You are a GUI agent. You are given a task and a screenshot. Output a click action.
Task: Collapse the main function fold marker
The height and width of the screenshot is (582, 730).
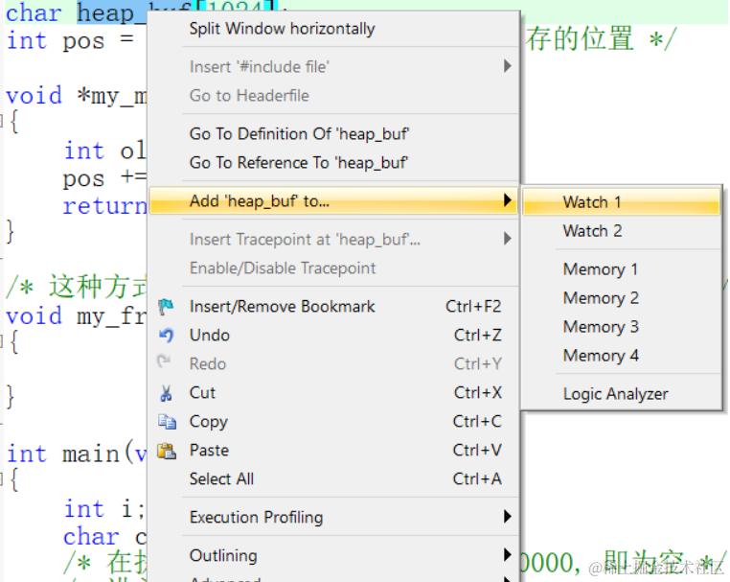tap(1, 478)
